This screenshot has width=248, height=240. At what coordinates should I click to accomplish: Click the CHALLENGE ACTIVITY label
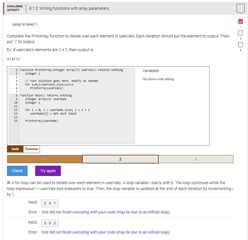pos(15,8)
